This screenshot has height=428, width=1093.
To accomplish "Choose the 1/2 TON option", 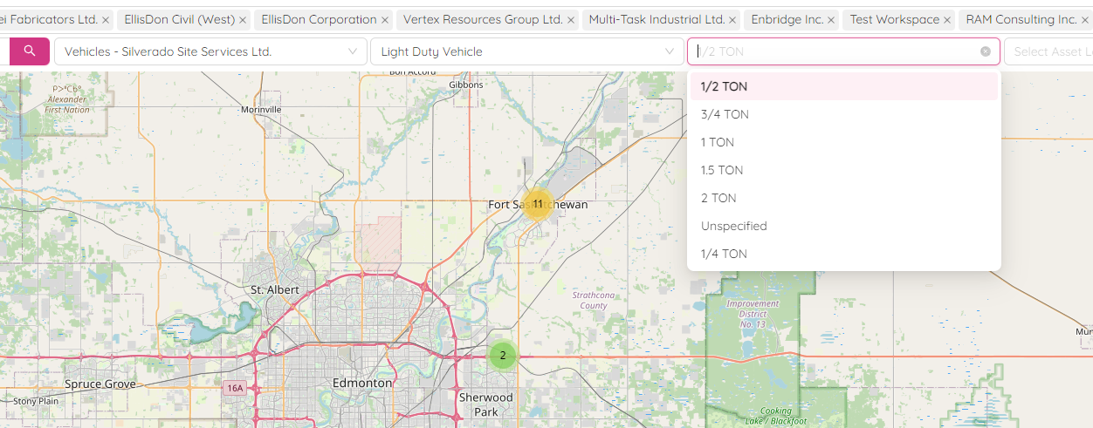I will coord(843,86).
